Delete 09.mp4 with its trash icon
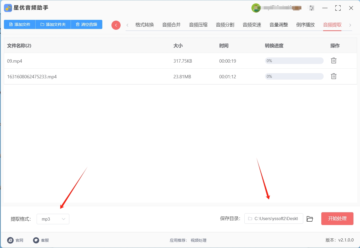 (x=334, y=61)
